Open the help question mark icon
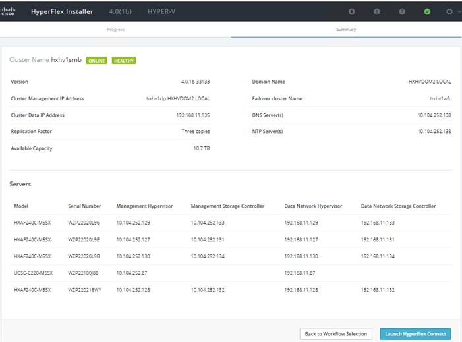This screenshot has width=462, height=342. [402, 11]
